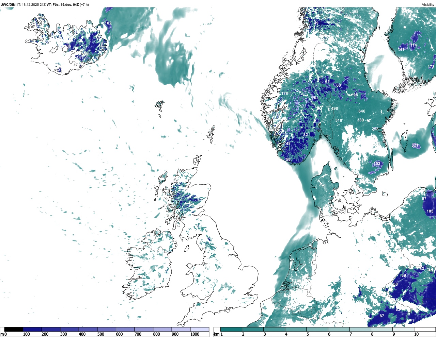Click the 5–6 km teal legend swatch

(x=317, y=329)
